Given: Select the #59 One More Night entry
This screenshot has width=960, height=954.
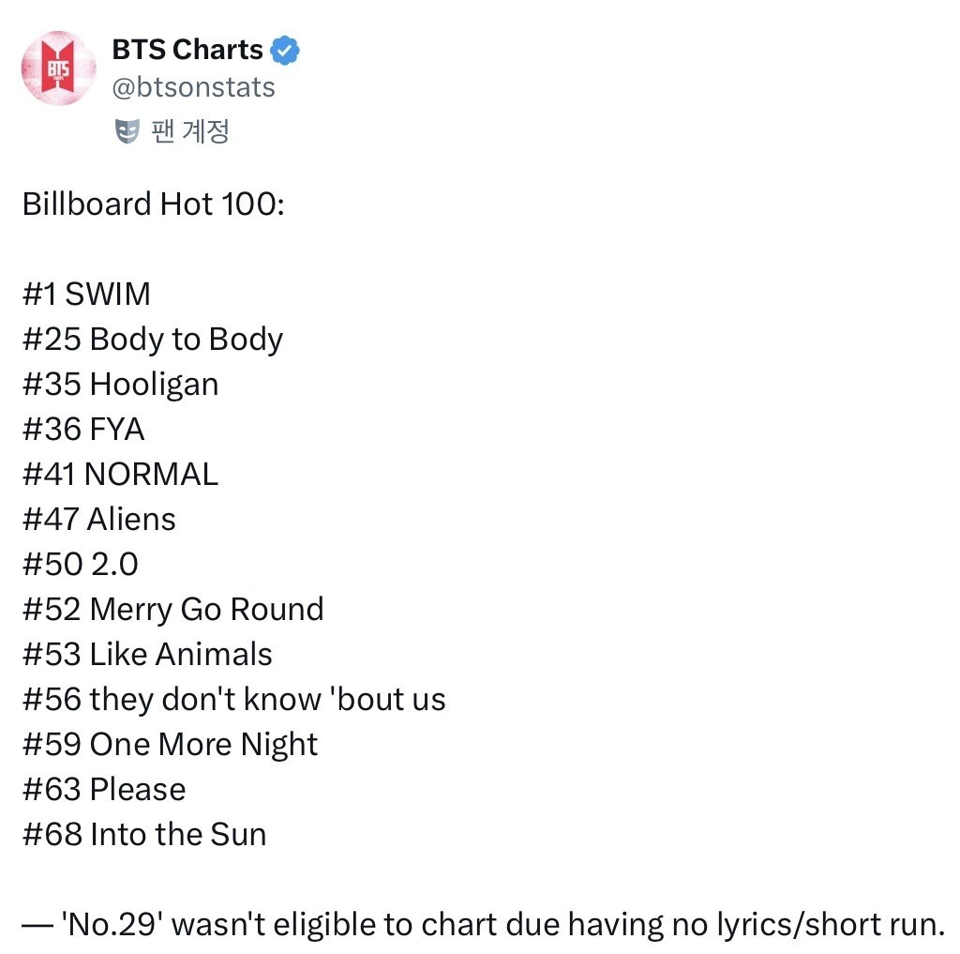Looking at the screenshot, I should click(170, 744).
